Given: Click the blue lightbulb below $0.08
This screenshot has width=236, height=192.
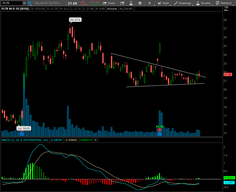Looking at the screenshot, I should click(x=159, y=134).
